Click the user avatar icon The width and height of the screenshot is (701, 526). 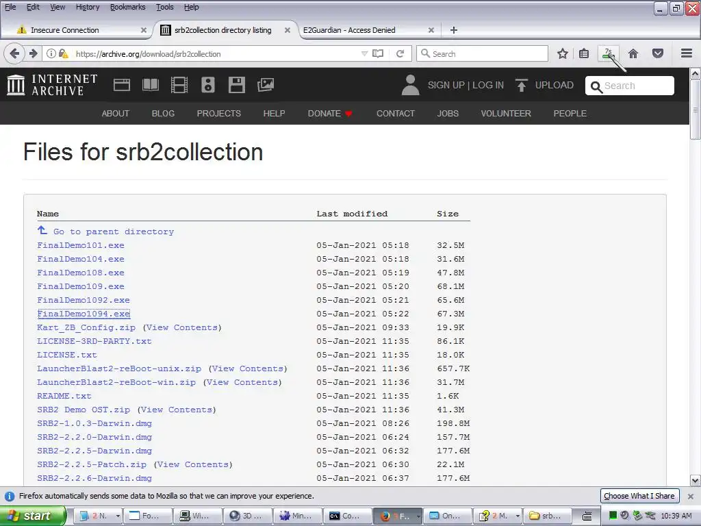click(x=411, y=85)
